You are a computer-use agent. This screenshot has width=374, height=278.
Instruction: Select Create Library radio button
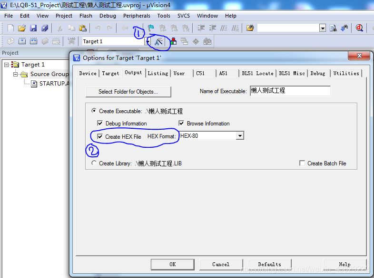[94, 163]
